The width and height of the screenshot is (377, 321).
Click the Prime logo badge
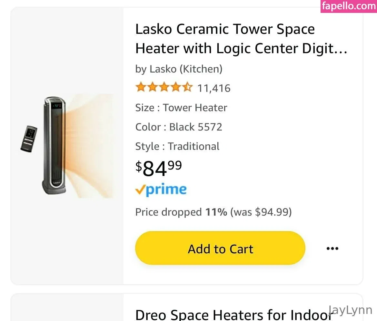click(161, 190)
